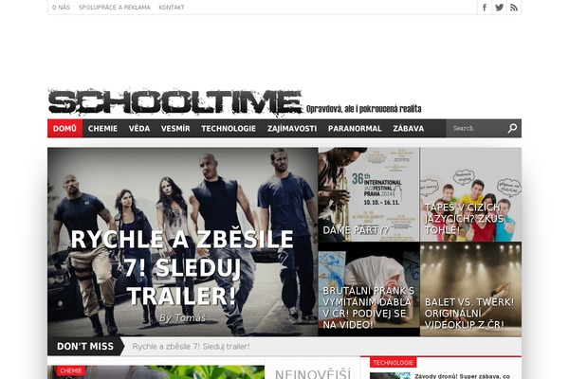Click the search magnifier icon
Screen dimensions: 569x379
512,129
